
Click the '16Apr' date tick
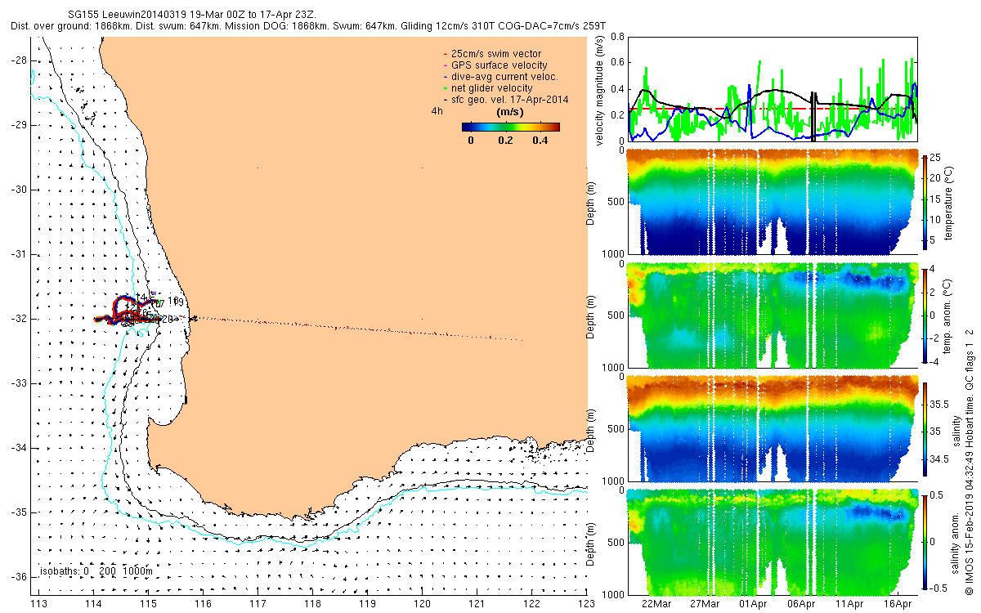(x=899, y=604)
